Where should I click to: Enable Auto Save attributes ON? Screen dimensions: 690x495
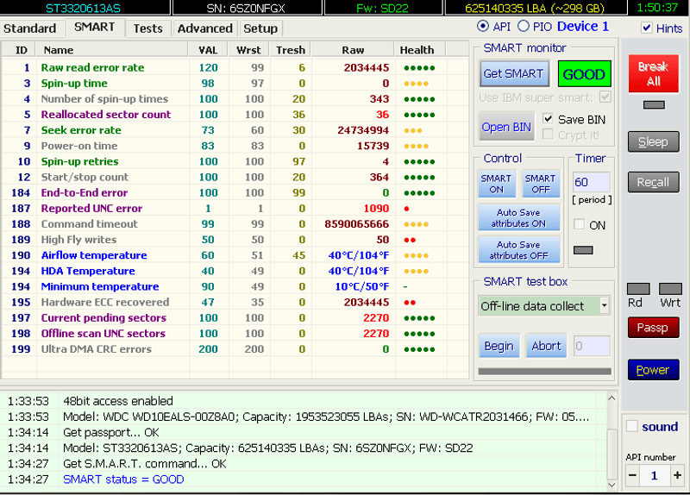coord(518,218)
